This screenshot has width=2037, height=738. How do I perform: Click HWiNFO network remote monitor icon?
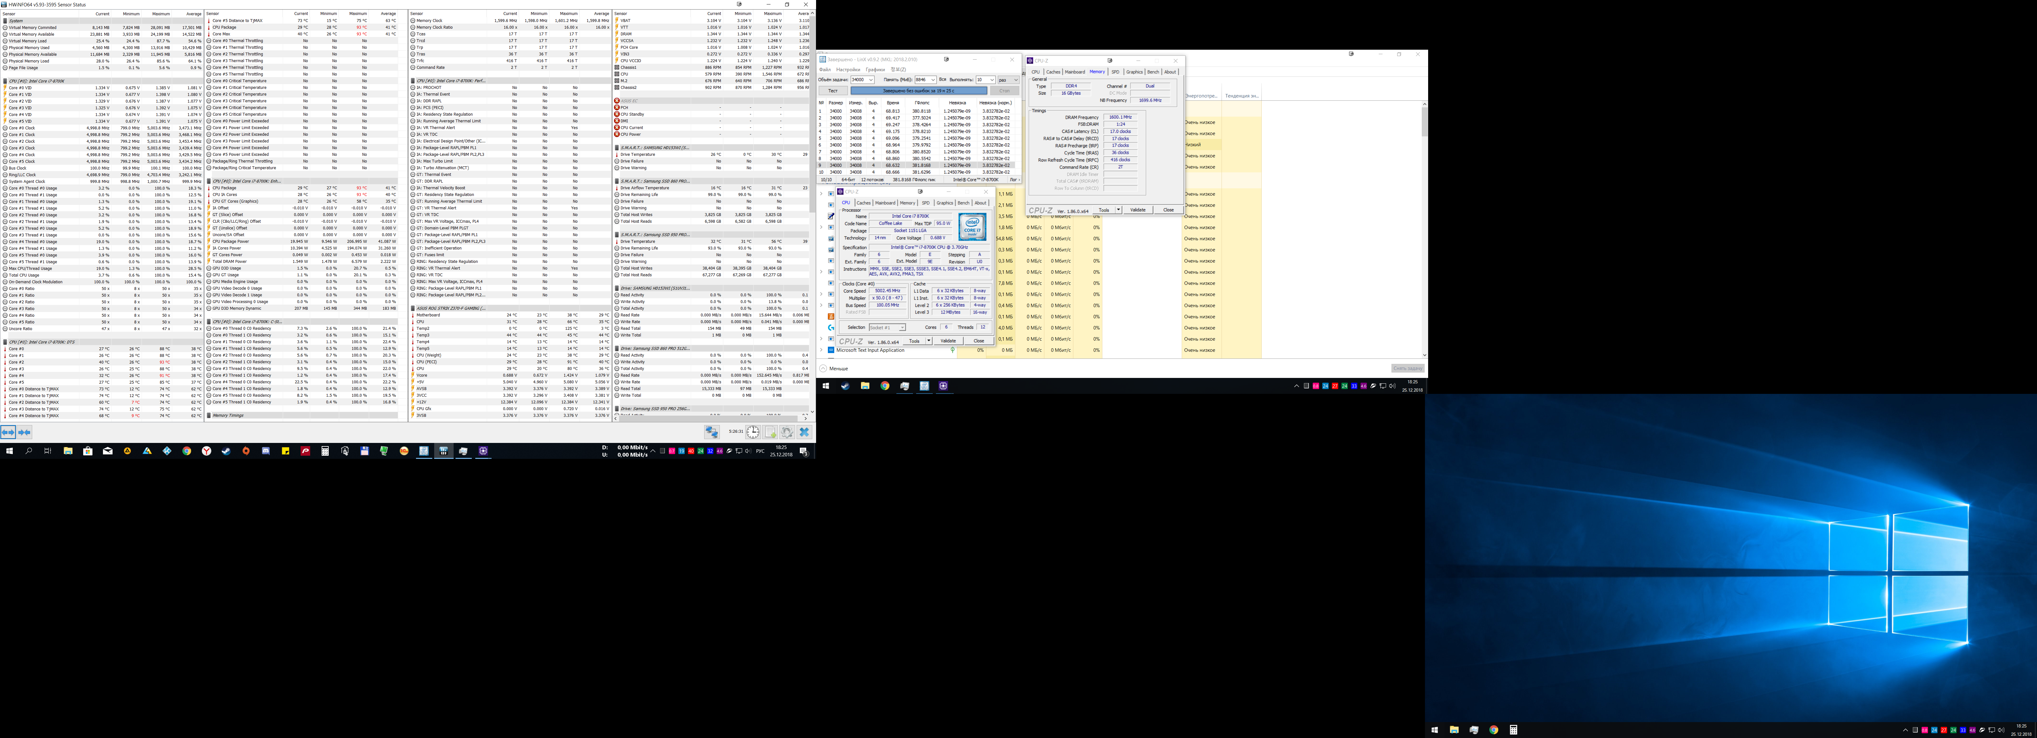click(x=712, y=432)
